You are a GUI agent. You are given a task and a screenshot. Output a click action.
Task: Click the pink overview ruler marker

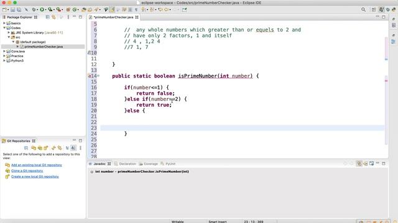coord(386,81)
